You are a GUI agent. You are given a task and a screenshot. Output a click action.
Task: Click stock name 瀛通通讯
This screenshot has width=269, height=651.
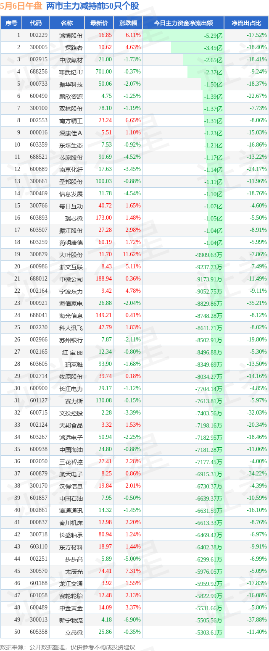[x=71, y=510]
